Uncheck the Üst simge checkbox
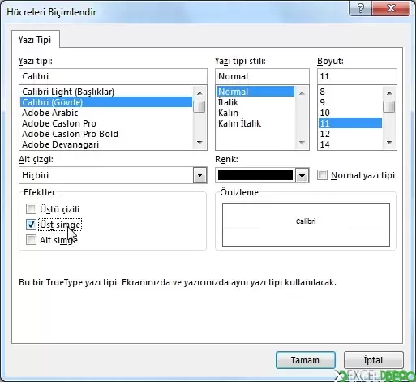 tap(31, 225)
